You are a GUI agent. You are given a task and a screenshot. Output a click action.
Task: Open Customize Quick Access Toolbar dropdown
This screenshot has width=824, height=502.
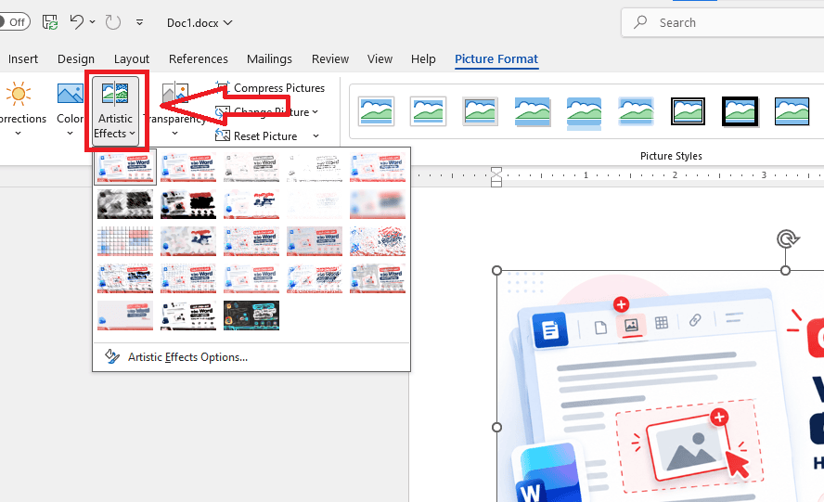(x=139, y=22)
